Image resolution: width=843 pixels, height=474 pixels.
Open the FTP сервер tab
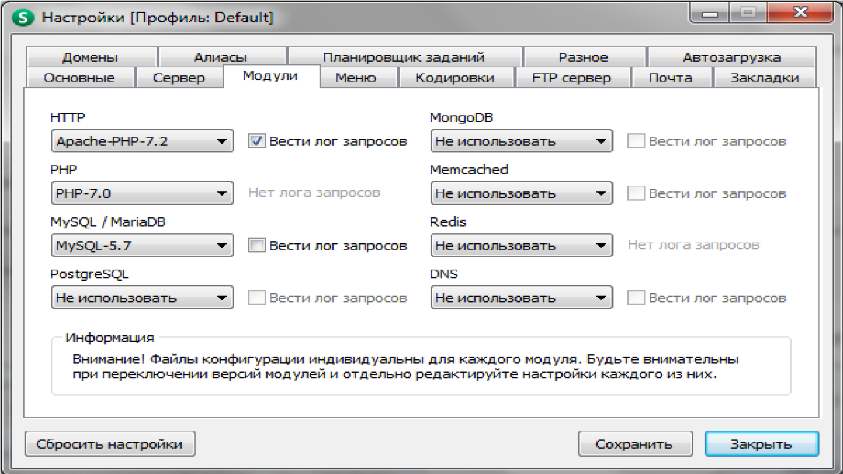point(571,78)
